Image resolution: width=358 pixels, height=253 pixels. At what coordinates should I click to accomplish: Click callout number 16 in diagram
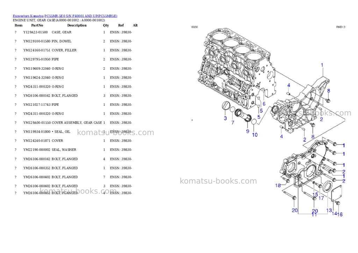340,215
